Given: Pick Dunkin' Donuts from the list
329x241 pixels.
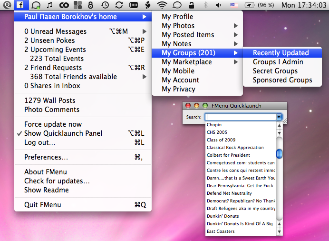Looking at the screenshot, I should pos(241,216).
